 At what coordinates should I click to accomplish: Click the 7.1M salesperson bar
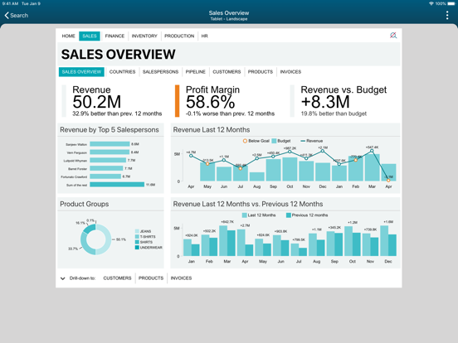[x=106, y=168]
